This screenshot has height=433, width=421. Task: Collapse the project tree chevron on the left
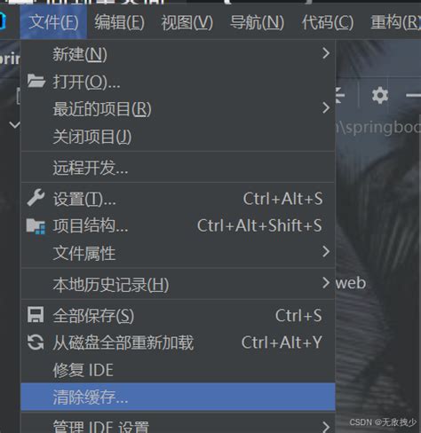(x=14, y=125)
